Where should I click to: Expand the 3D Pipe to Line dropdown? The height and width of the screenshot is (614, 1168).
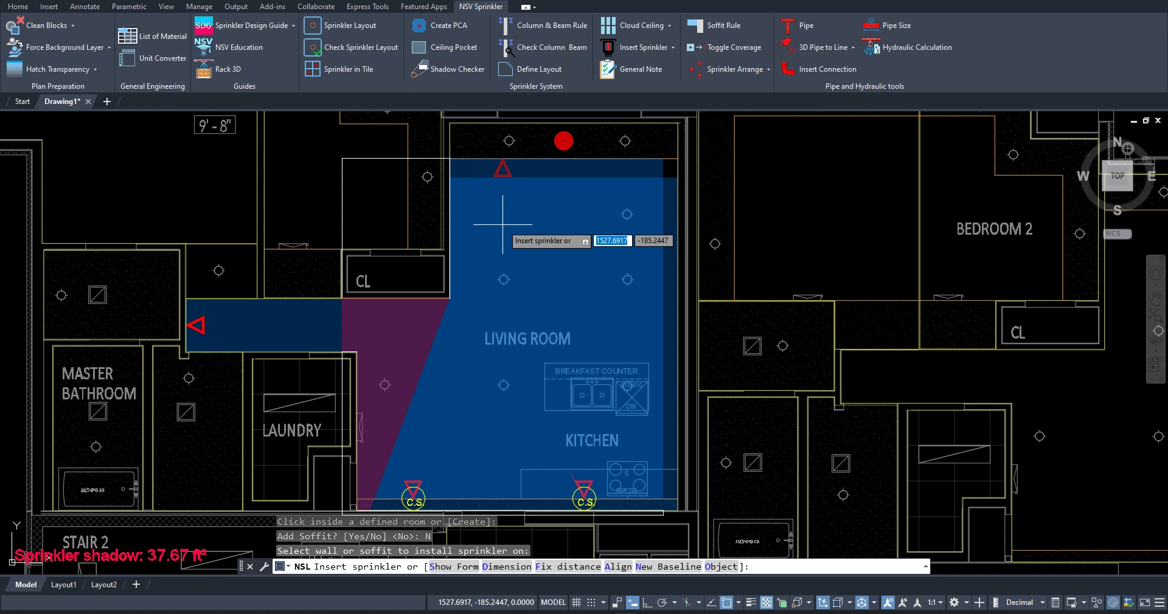point(853,48)
